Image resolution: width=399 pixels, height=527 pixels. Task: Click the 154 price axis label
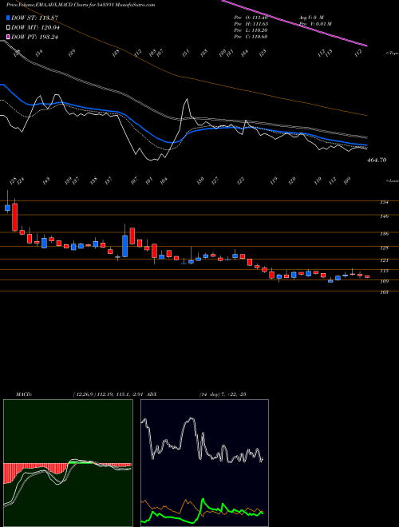(385, 202)
